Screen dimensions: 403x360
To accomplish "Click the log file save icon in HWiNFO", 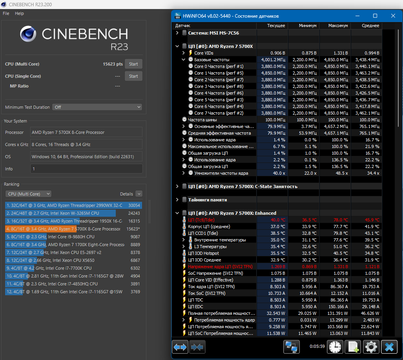I will 353,347.
